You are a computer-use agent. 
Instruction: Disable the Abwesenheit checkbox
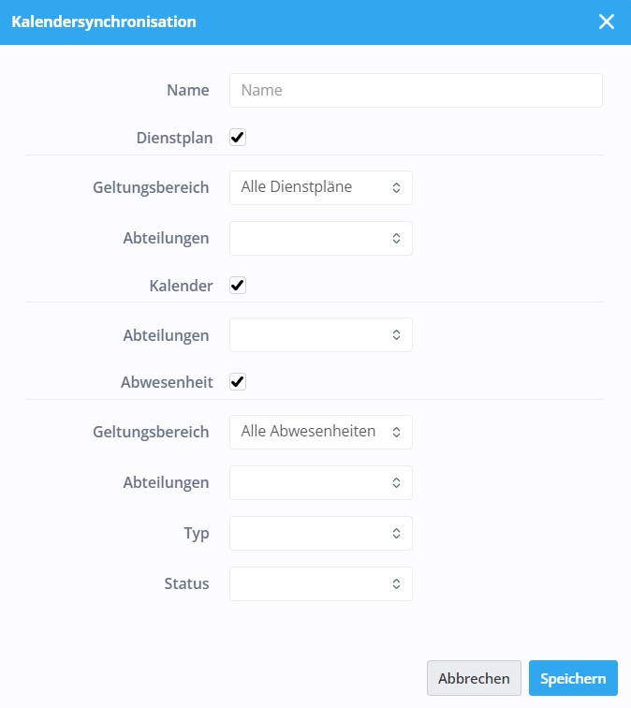pos(238,382)
